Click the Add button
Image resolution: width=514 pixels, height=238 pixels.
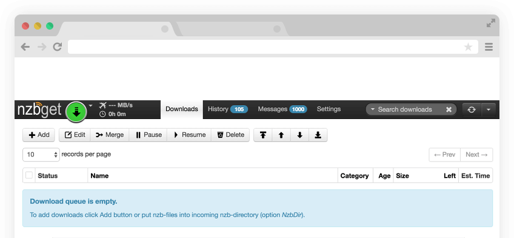(x=39, y=135)
